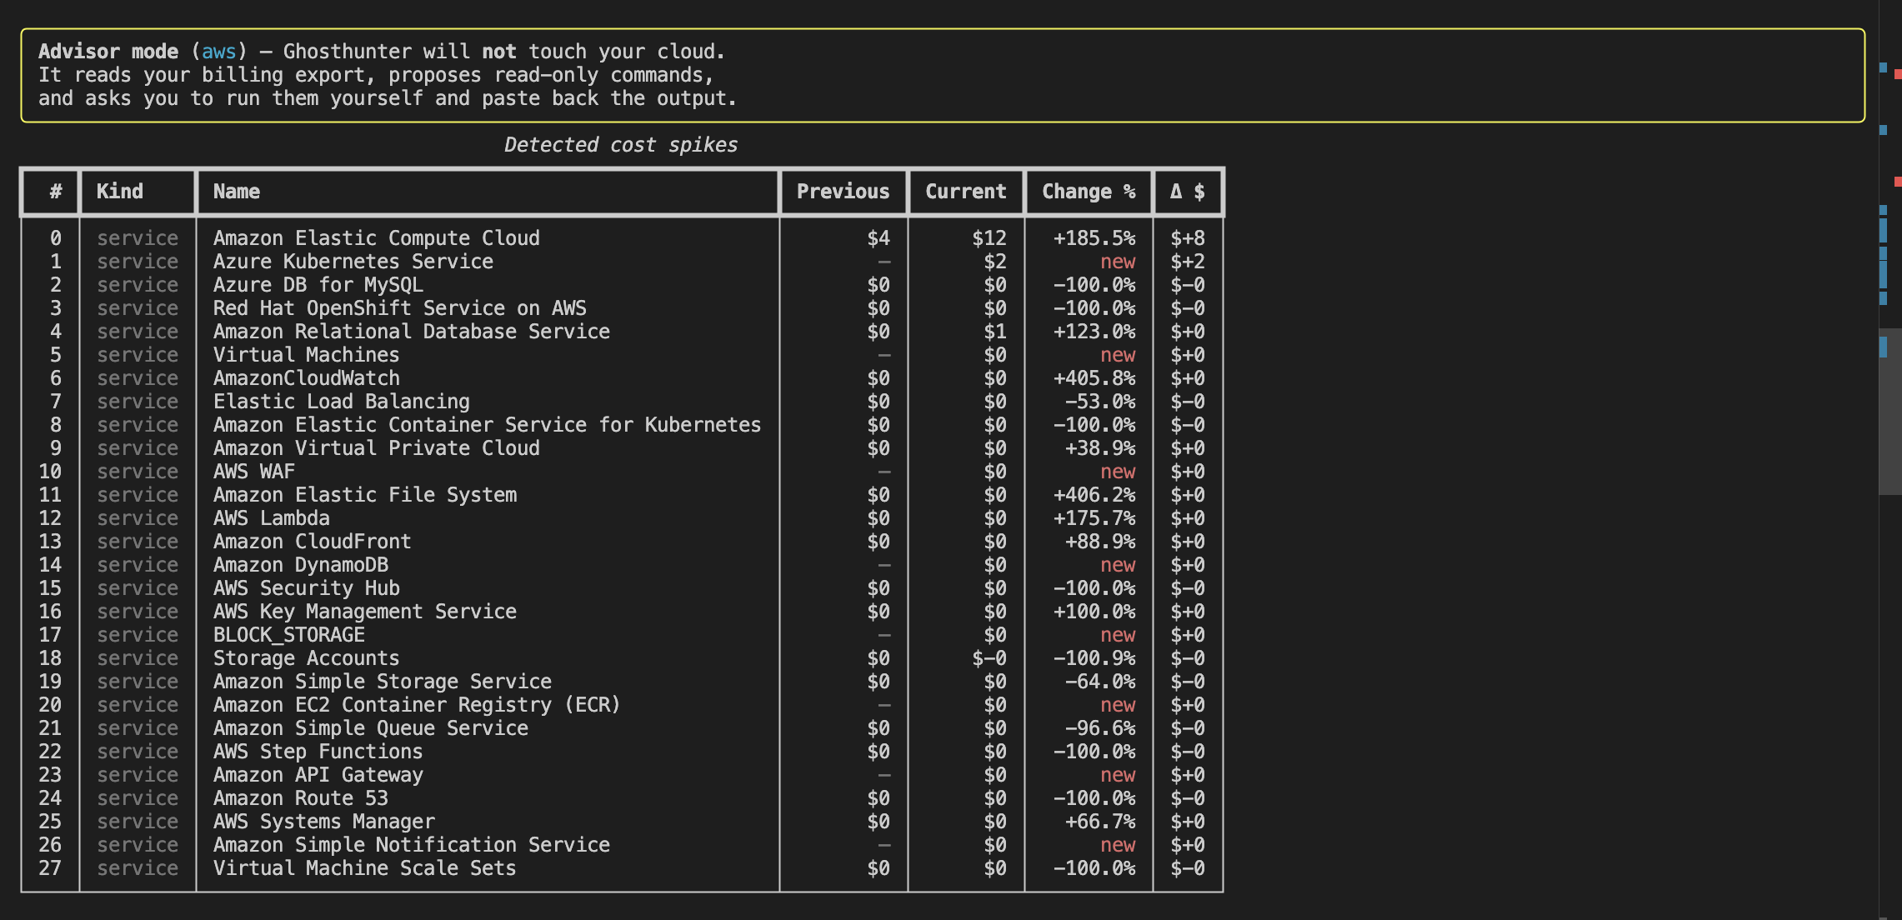Select the "+406.2%" change value
Viewport: 1902px width, 920px height.
click(1094, 495)
